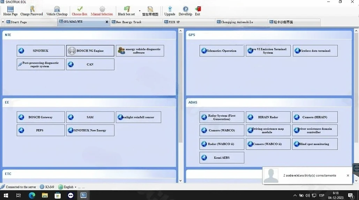
Task: Open the Telematics Operation button
Action: (222, 51)
